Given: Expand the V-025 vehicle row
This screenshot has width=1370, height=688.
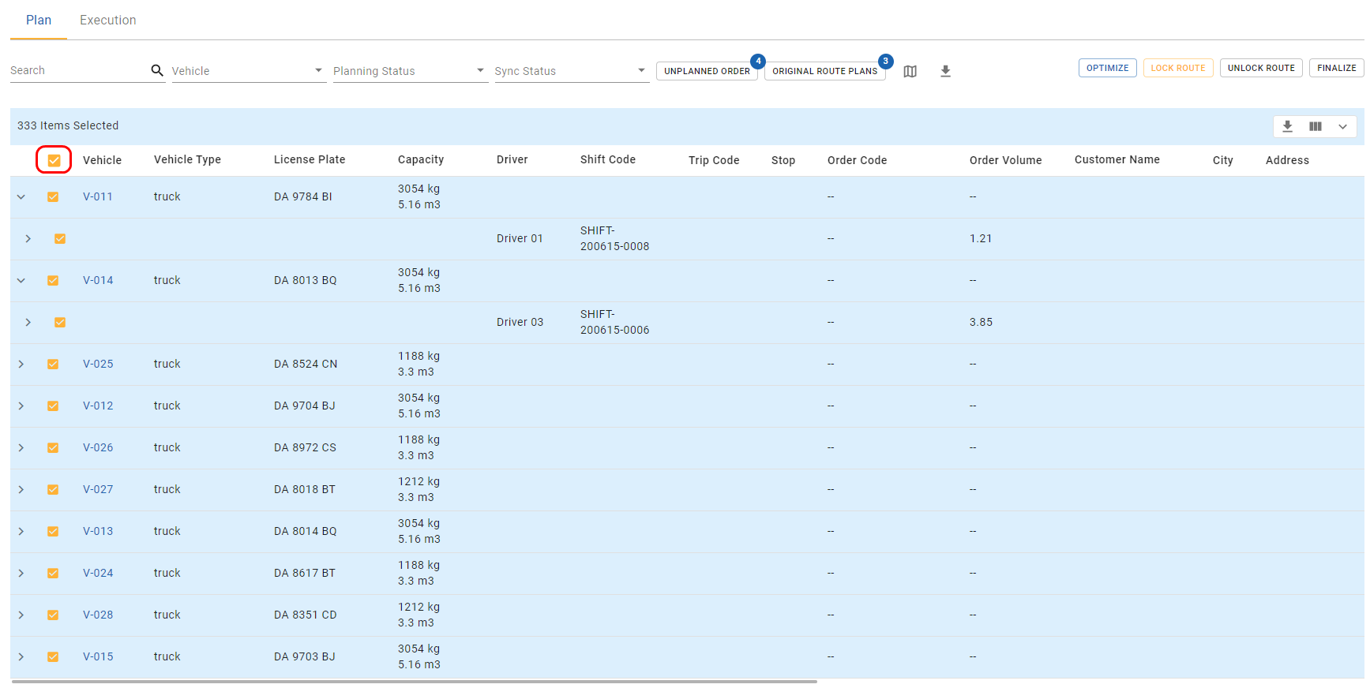Looking at the screenshot, I should pyautogui.click(x=21, y=364).
